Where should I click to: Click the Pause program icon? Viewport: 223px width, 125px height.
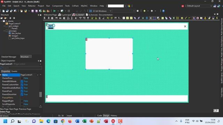click(69, 11)
